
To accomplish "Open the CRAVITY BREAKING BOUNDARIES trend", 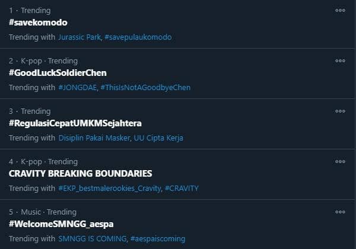I will [81, 174].
